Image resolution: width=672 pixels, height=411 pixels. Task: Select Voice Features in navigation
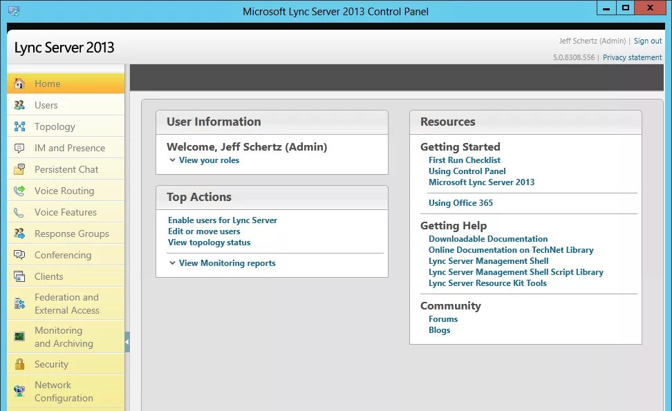pyautogui.click(x=66, y=212)
